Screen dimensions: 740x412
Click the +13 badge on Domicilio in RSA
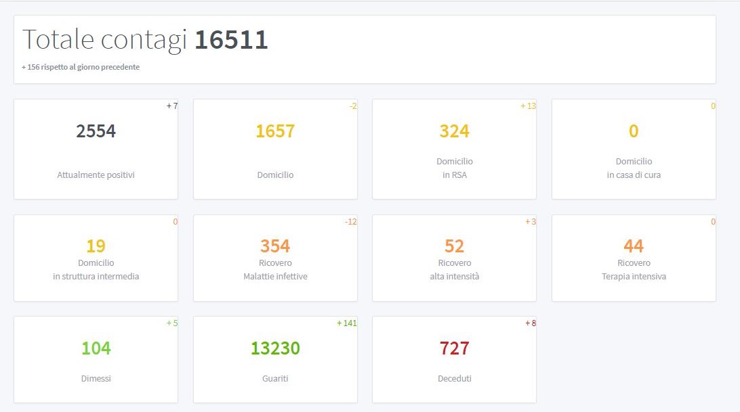pyautogui.click(x=528, y=106)
